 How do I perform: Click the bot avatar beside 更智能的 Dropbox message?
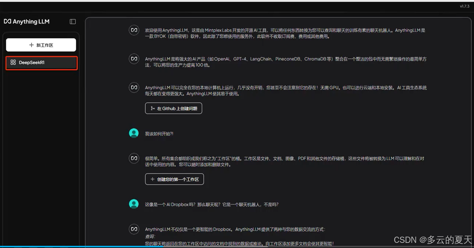pos(134,229)
